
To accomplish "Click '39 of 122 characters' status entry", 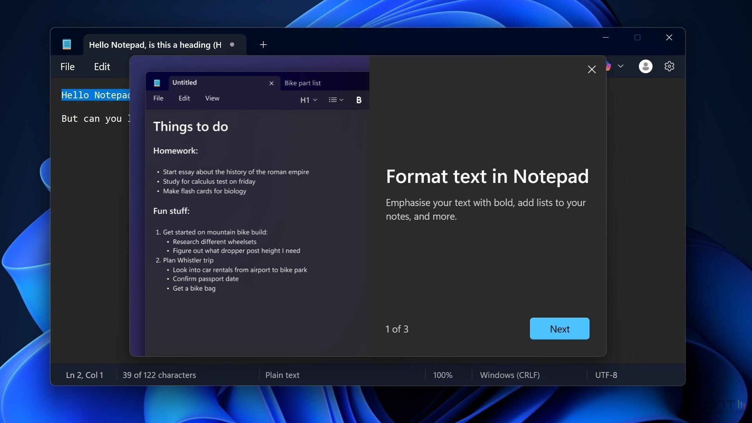I will pos(159,375).
